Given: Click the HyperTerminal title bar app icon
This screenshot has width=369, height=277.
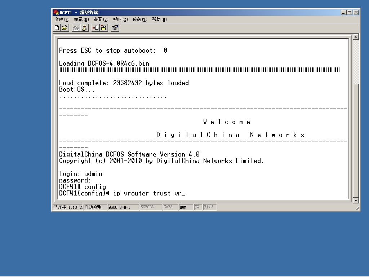Looking at the screenshot, I should [x=56, y=13].
